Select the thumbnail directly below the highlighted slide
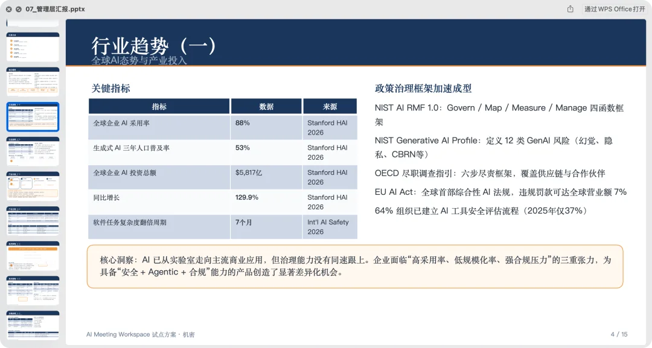The height and width of the screenshot is (348, 652). (x=33, y=151)
